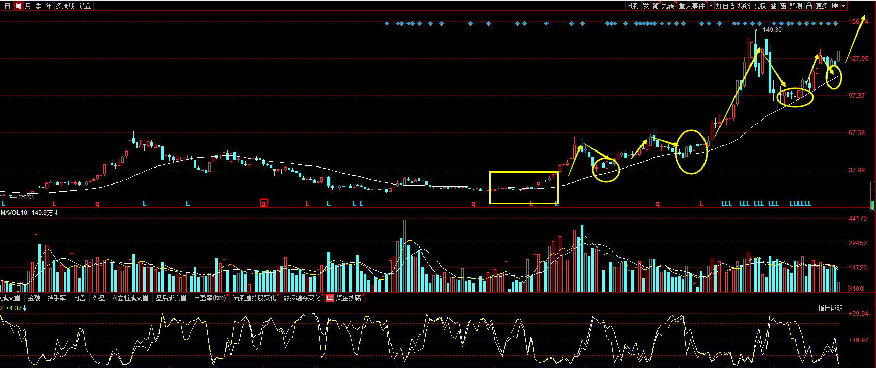This screenshot has width=876, height=368.
Task: Open the 多周期 multi-period view
Action: point(65,6)
